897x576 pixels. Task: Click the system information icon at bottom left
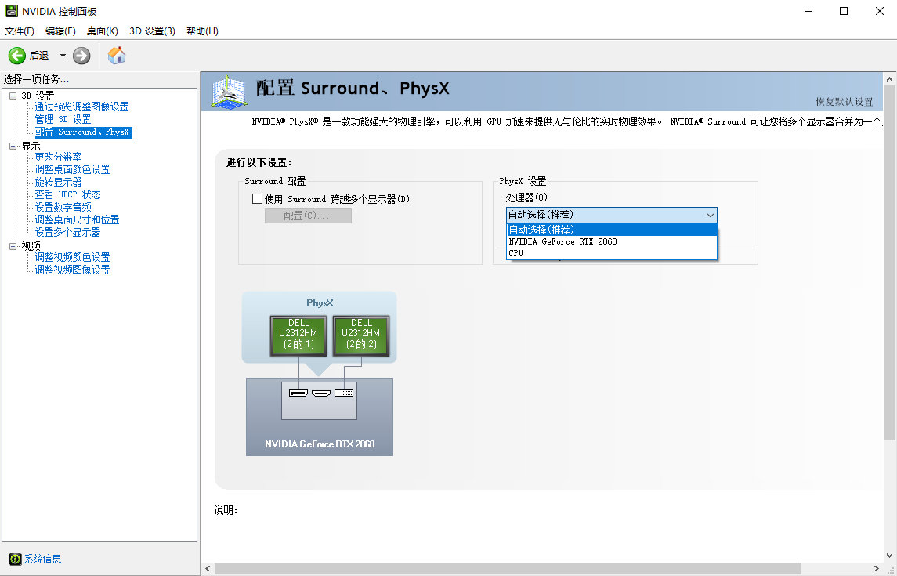click(16, 559)
